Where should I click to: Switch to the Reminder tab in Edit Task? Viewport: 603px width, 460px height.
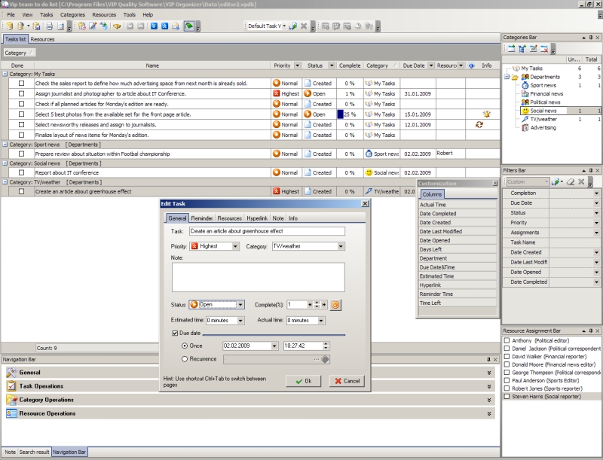coord(201,218)
